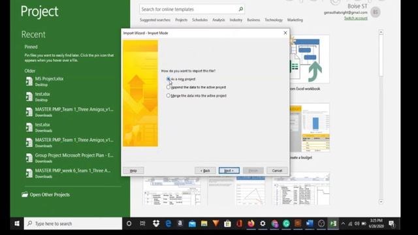Viewport: 418px width, 235px height.
Task: Open the Mail app on the taskbar
Action: [x=192, y=223]
